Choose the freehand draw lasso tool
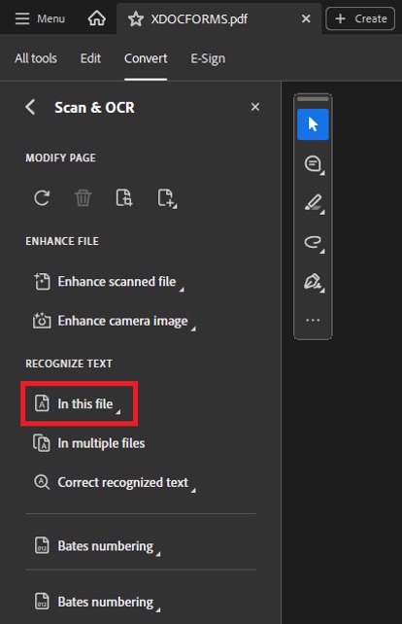 click(x=314, y=242)
